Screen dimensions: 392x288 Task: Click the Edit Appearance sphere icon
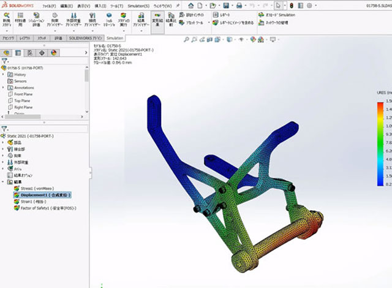coord(253,39)
